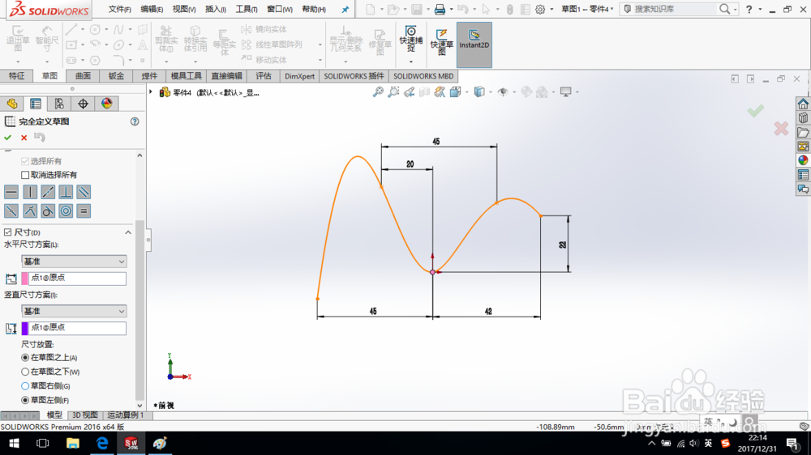
Task: Click the Zoom to Area icon
Action: 393,92
